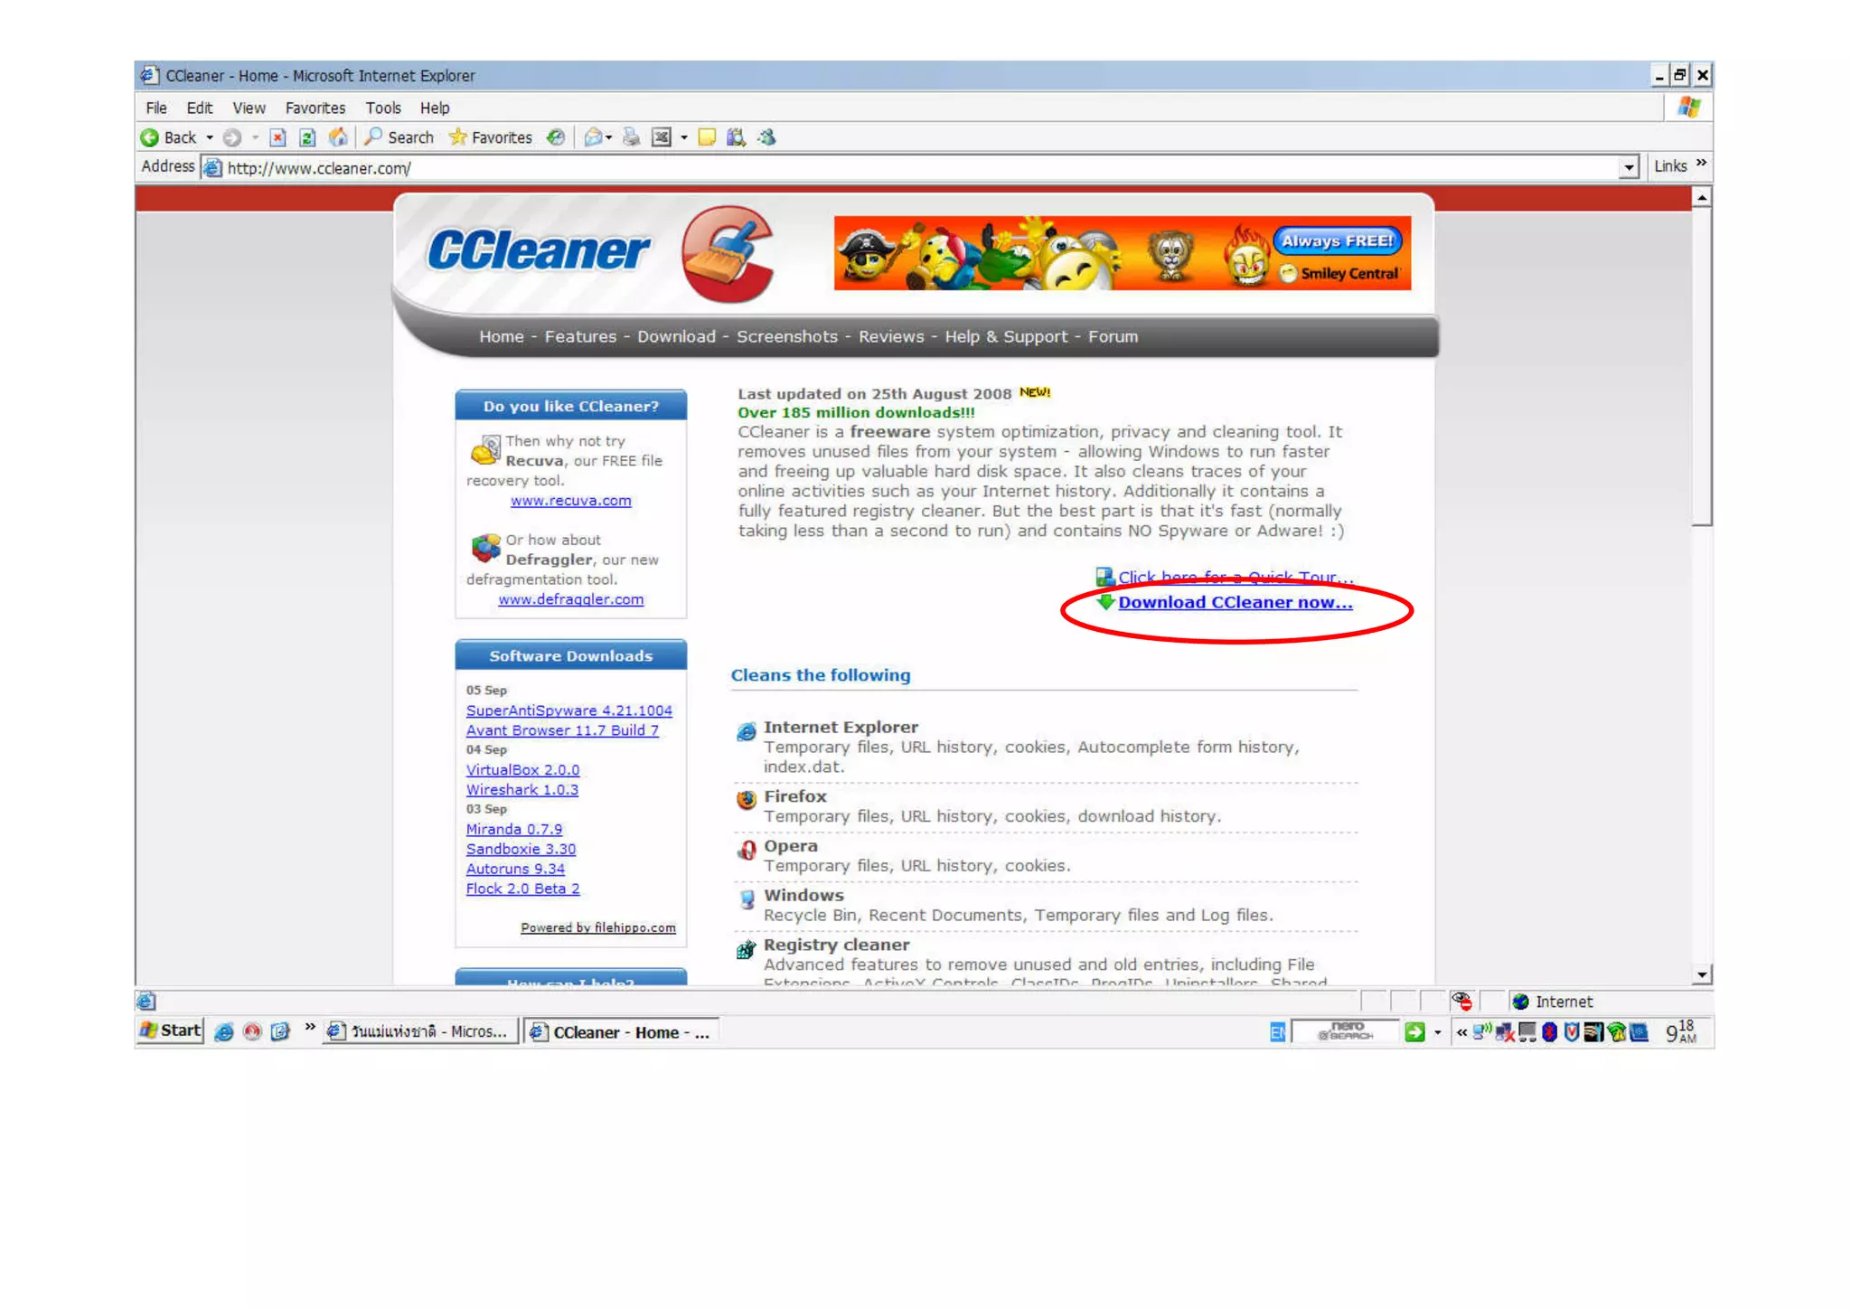Click the Refresh page icon
The height and width of the screenshot is (1308, 1851).
pos(307,137)
